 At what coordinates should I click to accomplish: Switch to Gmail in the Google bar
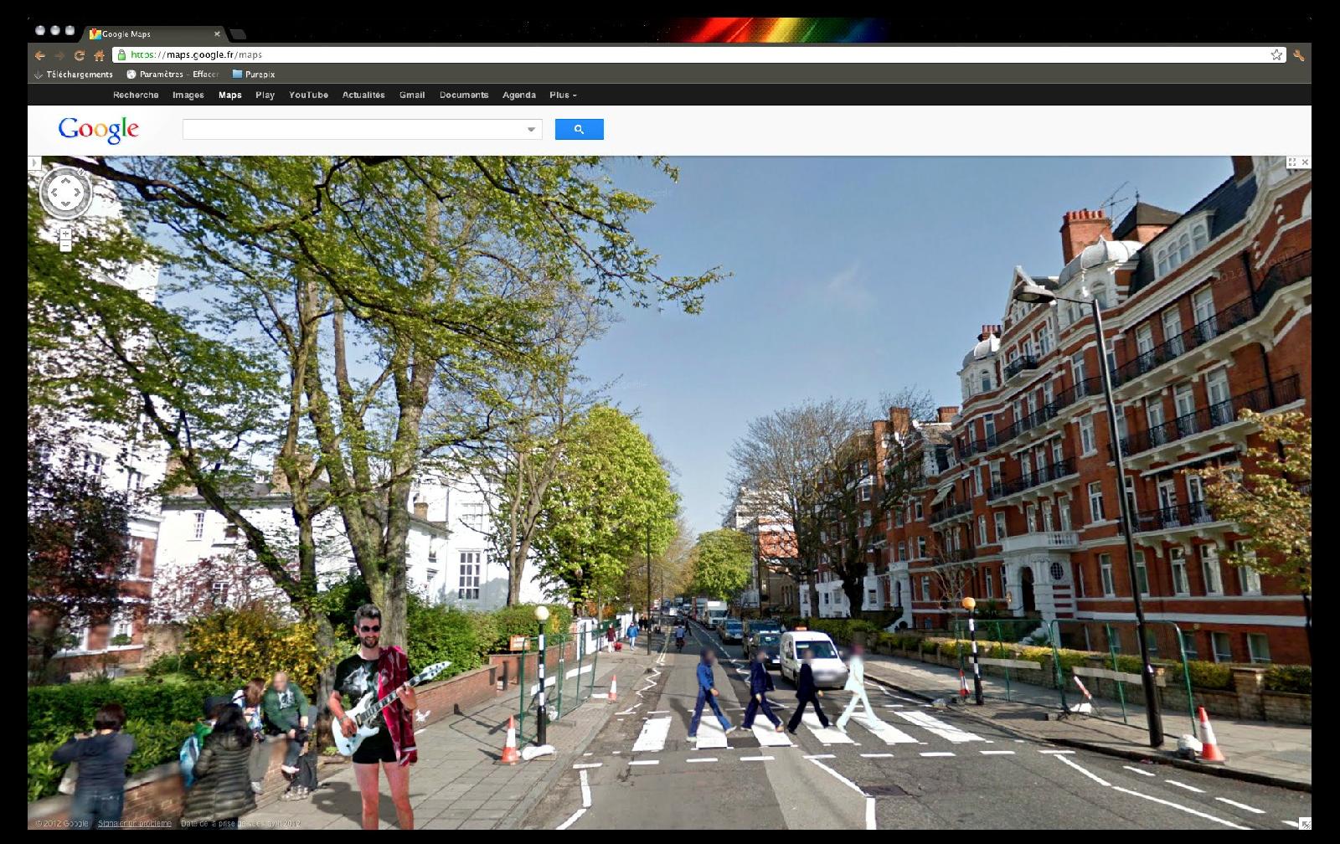[411, 95]
